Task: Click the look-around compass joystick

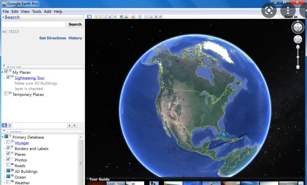Action: 298,28
